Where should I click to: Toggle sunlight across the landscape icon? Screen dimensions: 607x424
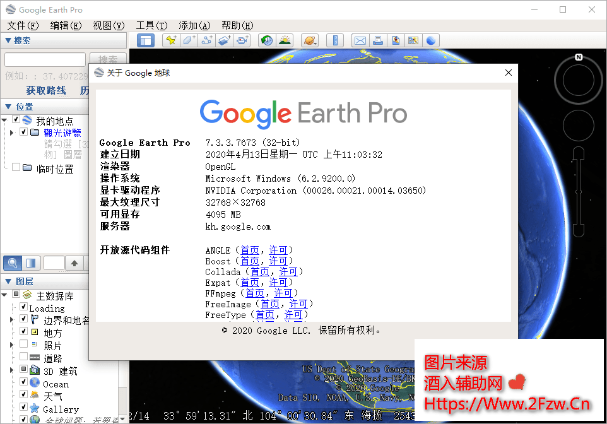(285, 40)
